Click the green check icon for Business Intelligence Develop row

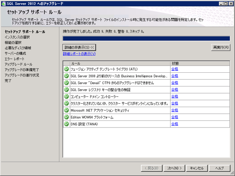pyautogui.click(x=67, y=76)
